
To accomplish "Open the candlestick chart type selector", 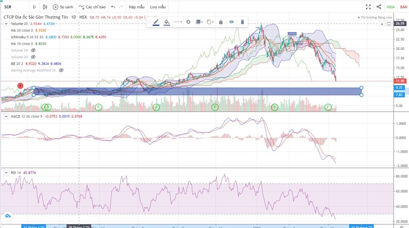I will [45, 7].
